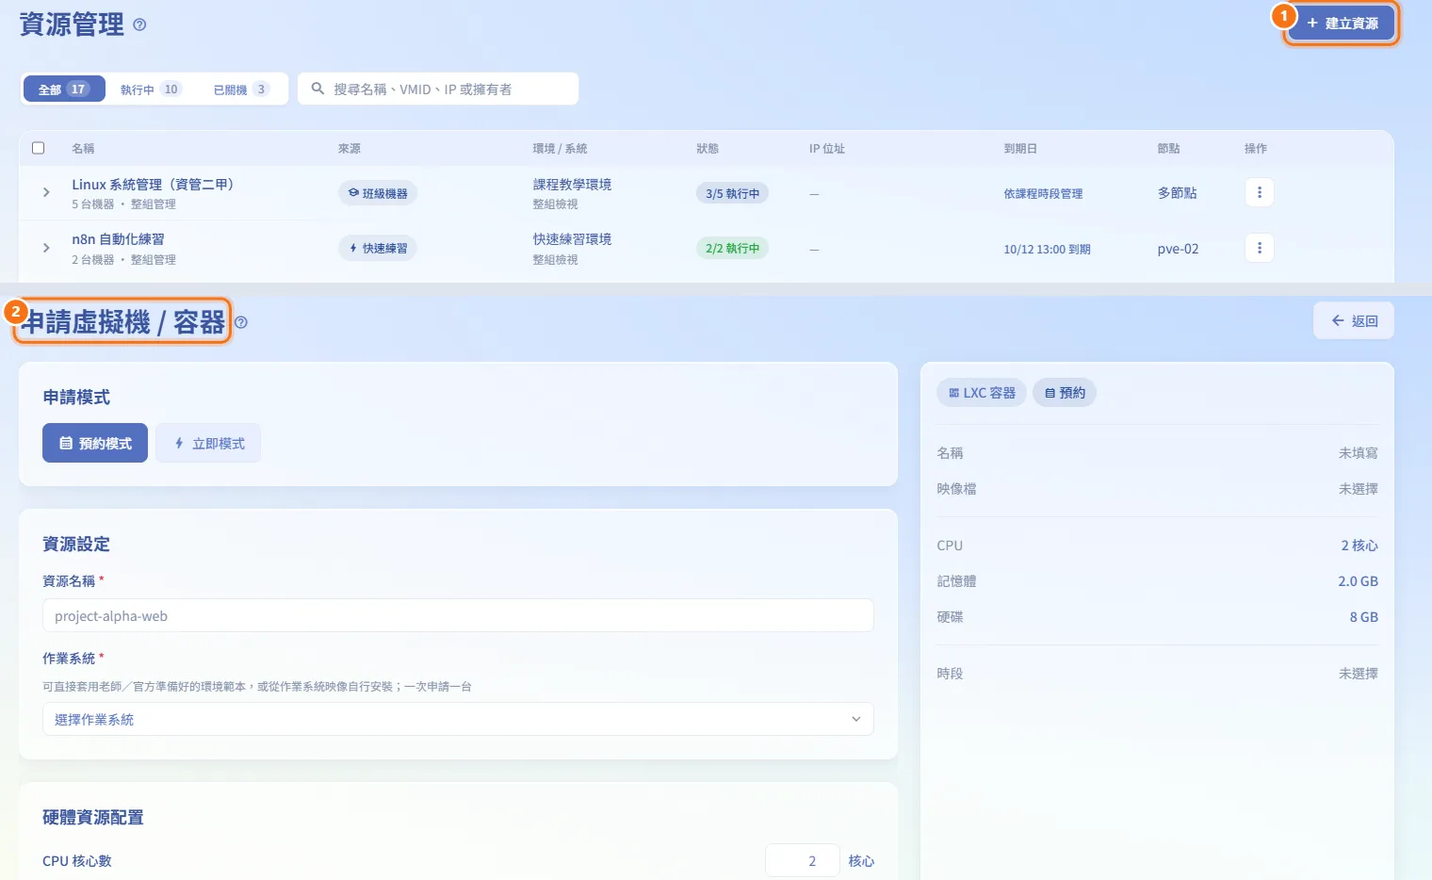Expand the Linux 系統管理 group row

(x=46, y=192)
